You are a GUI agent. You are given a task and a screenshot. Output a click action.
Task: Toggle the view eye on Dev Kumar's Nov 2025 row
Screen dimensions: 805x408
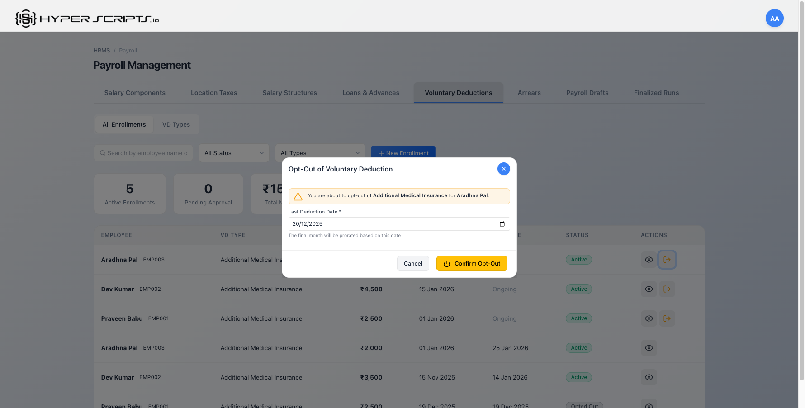(x=649, y=377)
